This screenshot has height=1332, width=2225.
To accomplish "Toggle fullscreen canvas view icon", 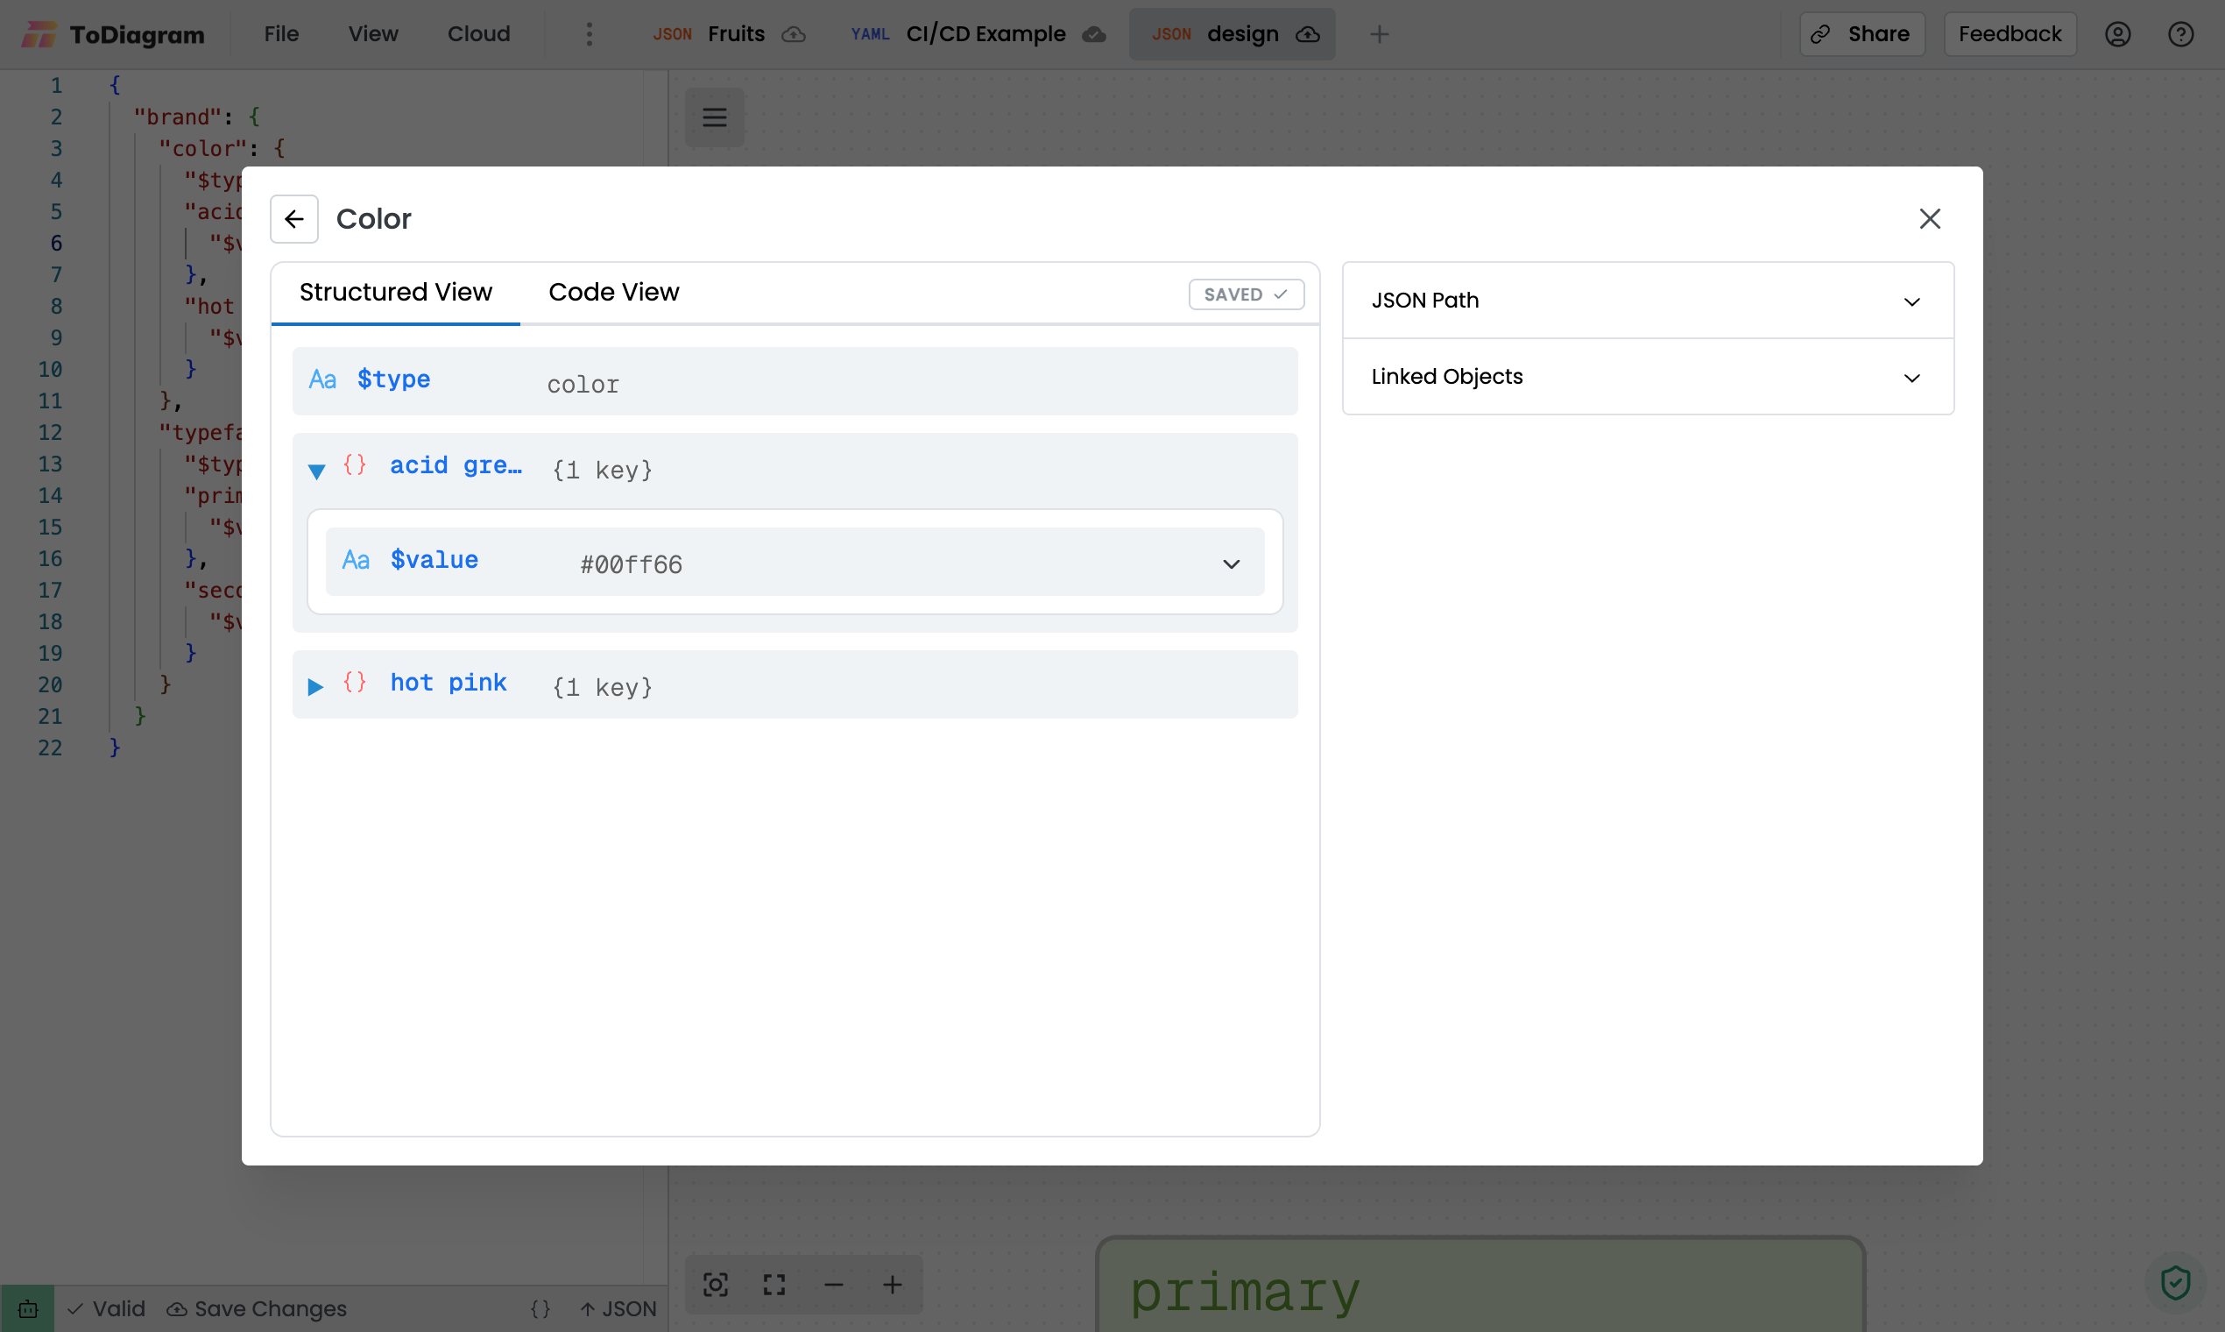I will tap(774, 1285).
